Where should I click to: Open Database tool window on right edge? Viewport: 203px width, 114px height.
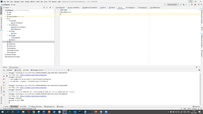202,54
